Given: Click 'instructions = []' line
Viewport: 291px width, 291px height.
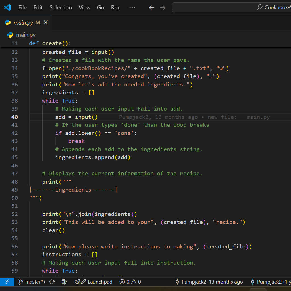Looking at the screenshot, I should [70, 255].
